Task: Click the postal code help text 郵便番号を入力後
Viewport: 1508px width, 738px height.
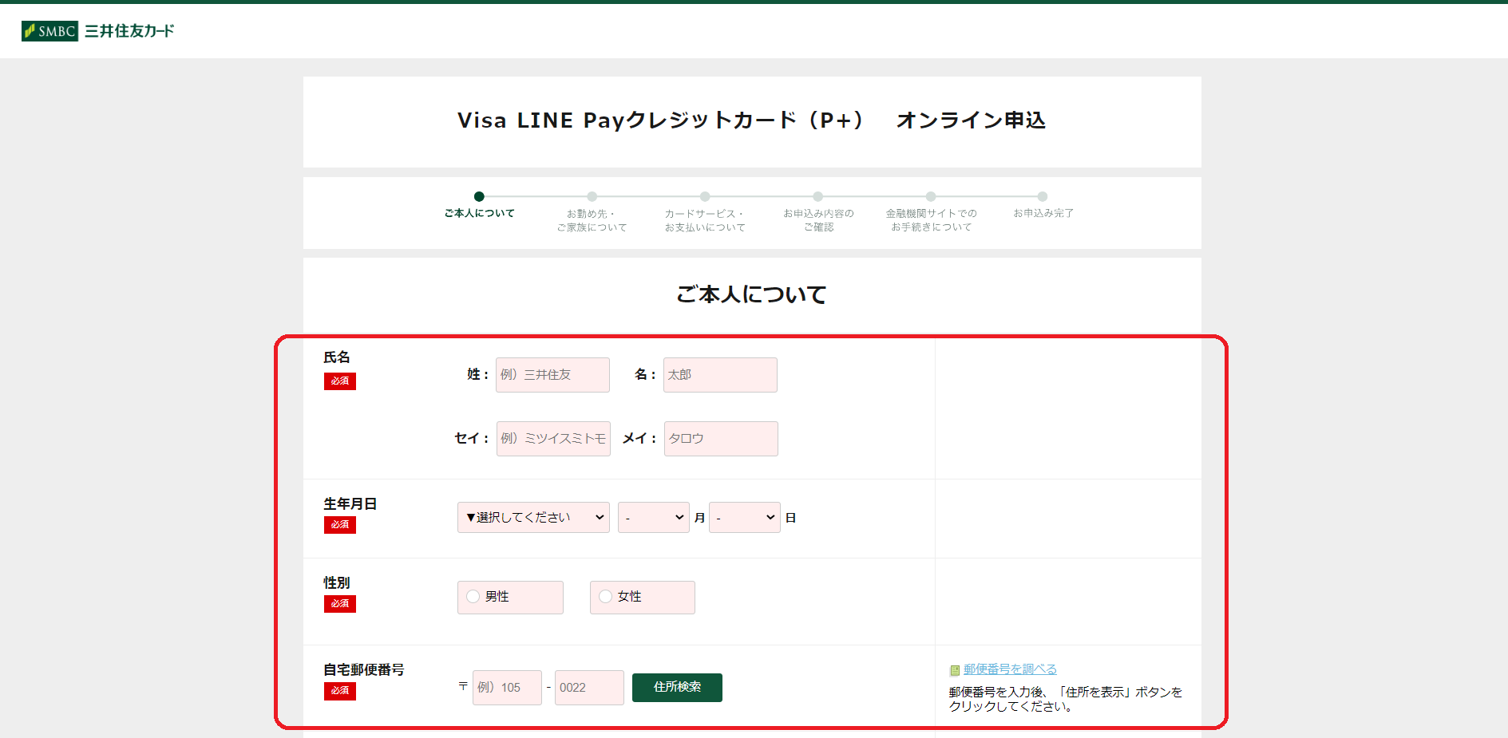Action: [x=1066, y=699]
